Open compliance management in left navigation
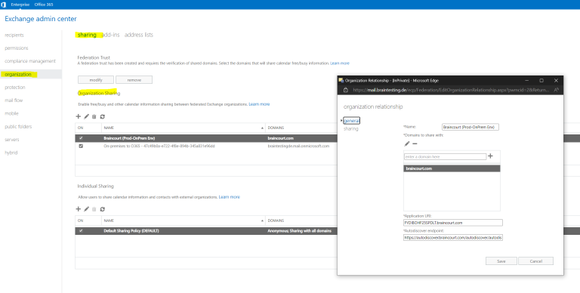Image resolution: width=580 pixels, height=293 pixels. tap(30, 61)
